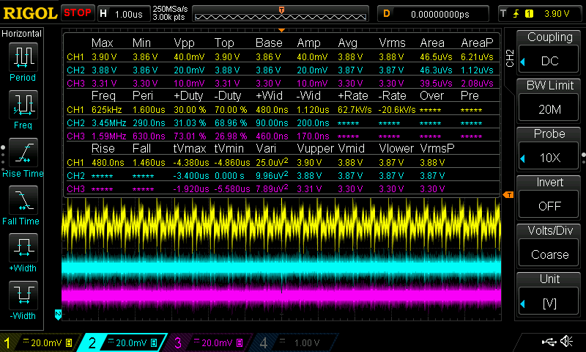The height and width of the screenshot is (352, 586).
Task: Click the red STOP status button
Action: [78, 13]
